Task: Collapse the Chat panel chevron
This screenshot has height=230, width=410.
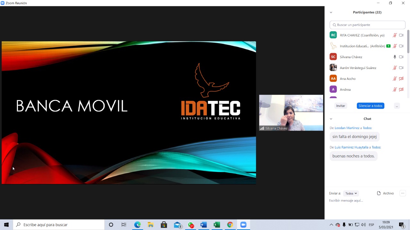Action: click(331, 119)
